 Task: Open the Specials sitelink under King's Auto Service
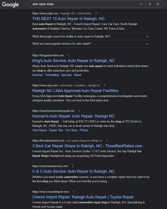click(66, 75)
